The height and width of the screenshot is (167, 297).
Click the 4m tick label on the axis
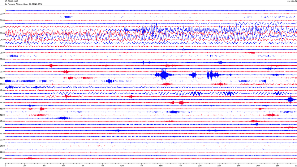[44, 166]
